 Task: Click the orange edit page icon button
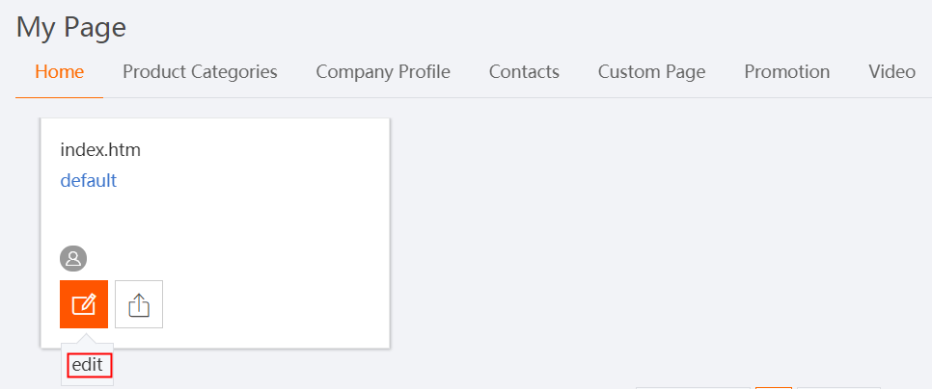84,304
